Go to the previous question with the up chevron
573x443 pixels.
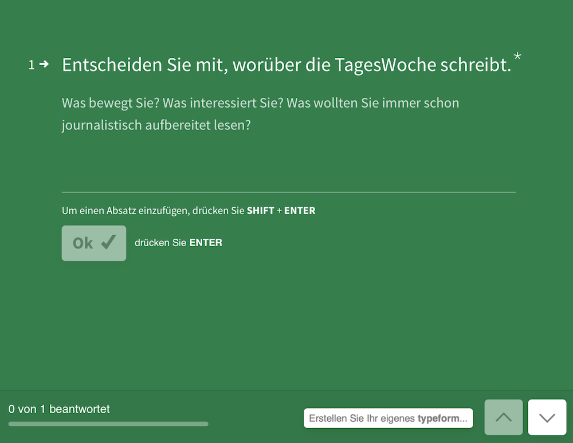pos(503,417)
